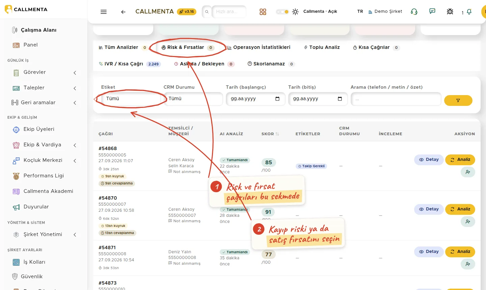Focus the Hızlı ara quick search field
The width and height of the screenshot is (486, 290).
point(229,12)
